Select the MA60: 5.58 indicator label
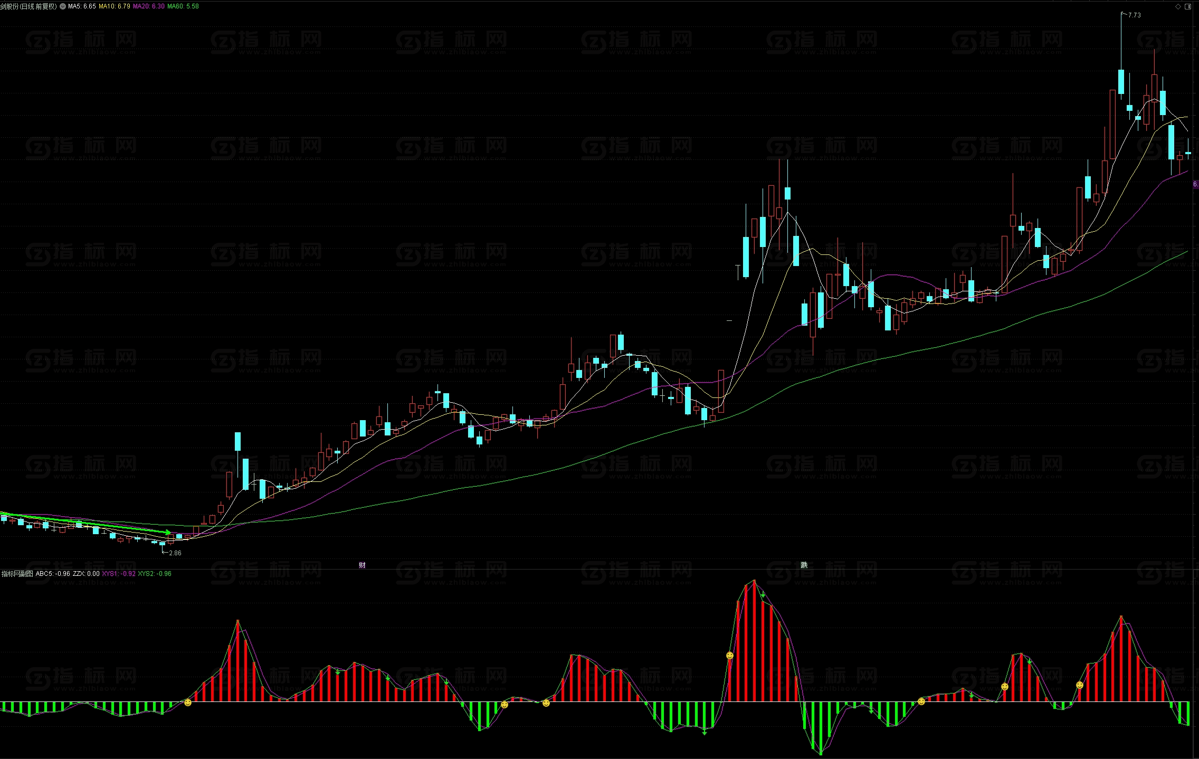 (x=183, y=6)
